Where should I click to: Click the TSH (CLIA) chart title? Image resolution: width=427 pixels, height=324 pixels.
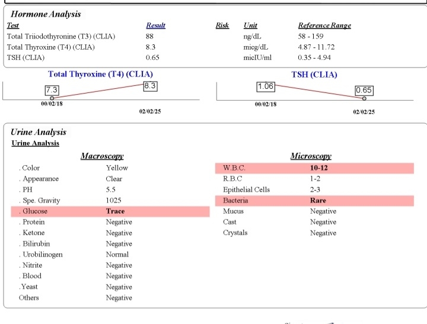tap(314, 75)
